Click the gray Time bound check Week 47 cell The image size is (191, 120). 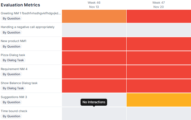159,114
